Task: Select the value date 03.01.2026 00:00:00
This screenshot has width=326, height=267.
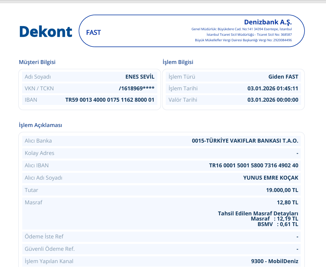Action: (273, 100)
